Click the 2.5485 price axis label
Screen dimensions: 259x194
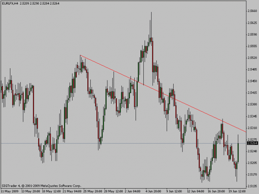point(252,69)
